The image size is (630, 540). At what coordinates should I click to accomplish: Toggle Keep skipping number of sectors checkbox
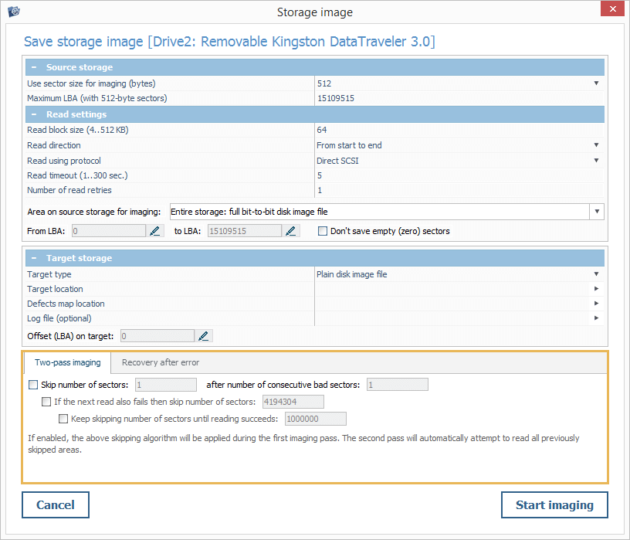pyautogui.click(x=63, y=419)
